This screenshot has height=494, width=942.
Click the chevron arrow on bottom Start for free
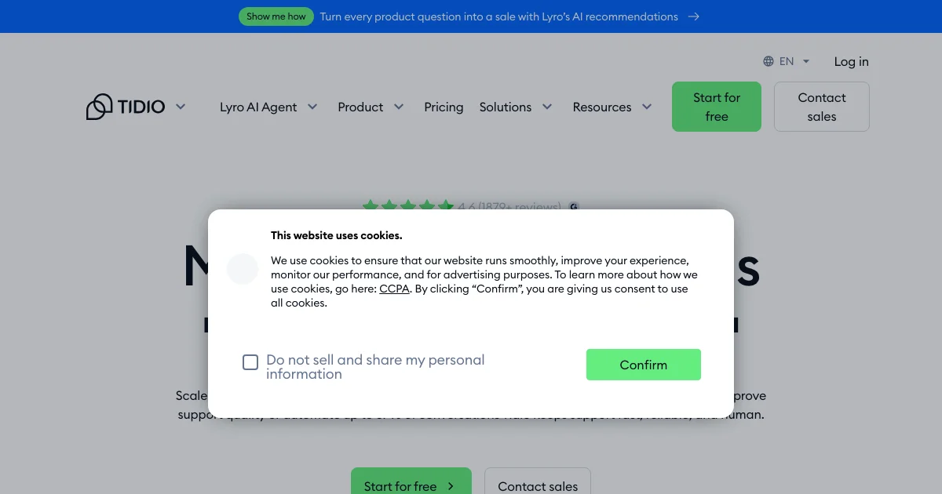point(451,486)
